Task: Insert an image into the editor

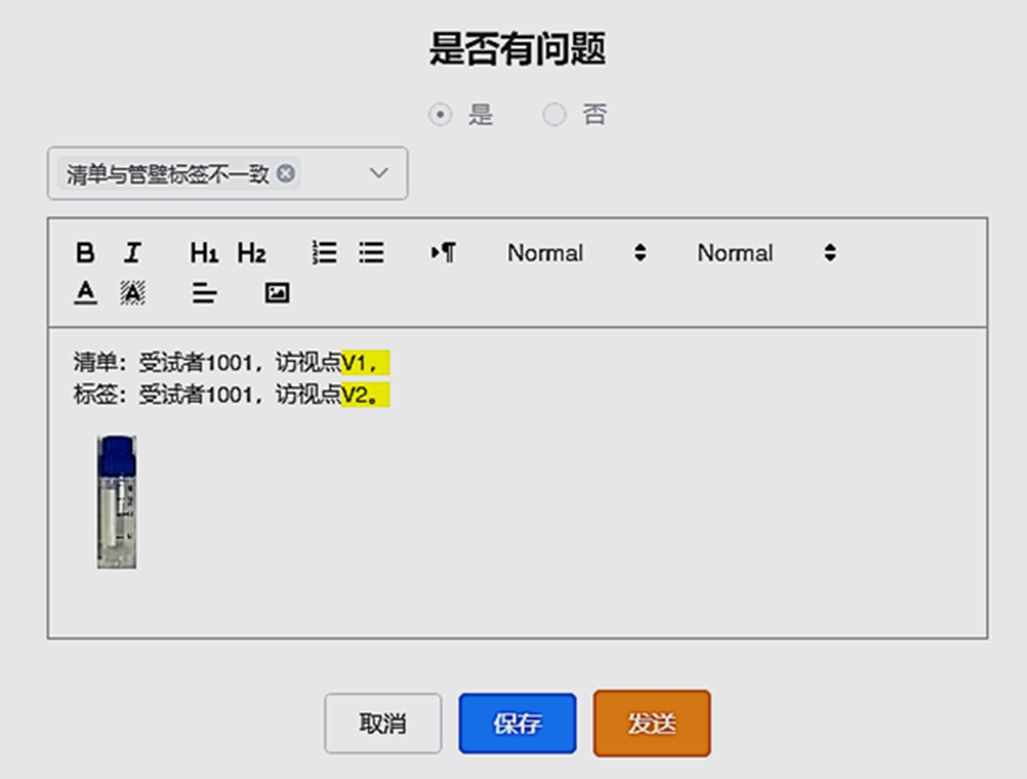Action: click(x=278, y=293)
